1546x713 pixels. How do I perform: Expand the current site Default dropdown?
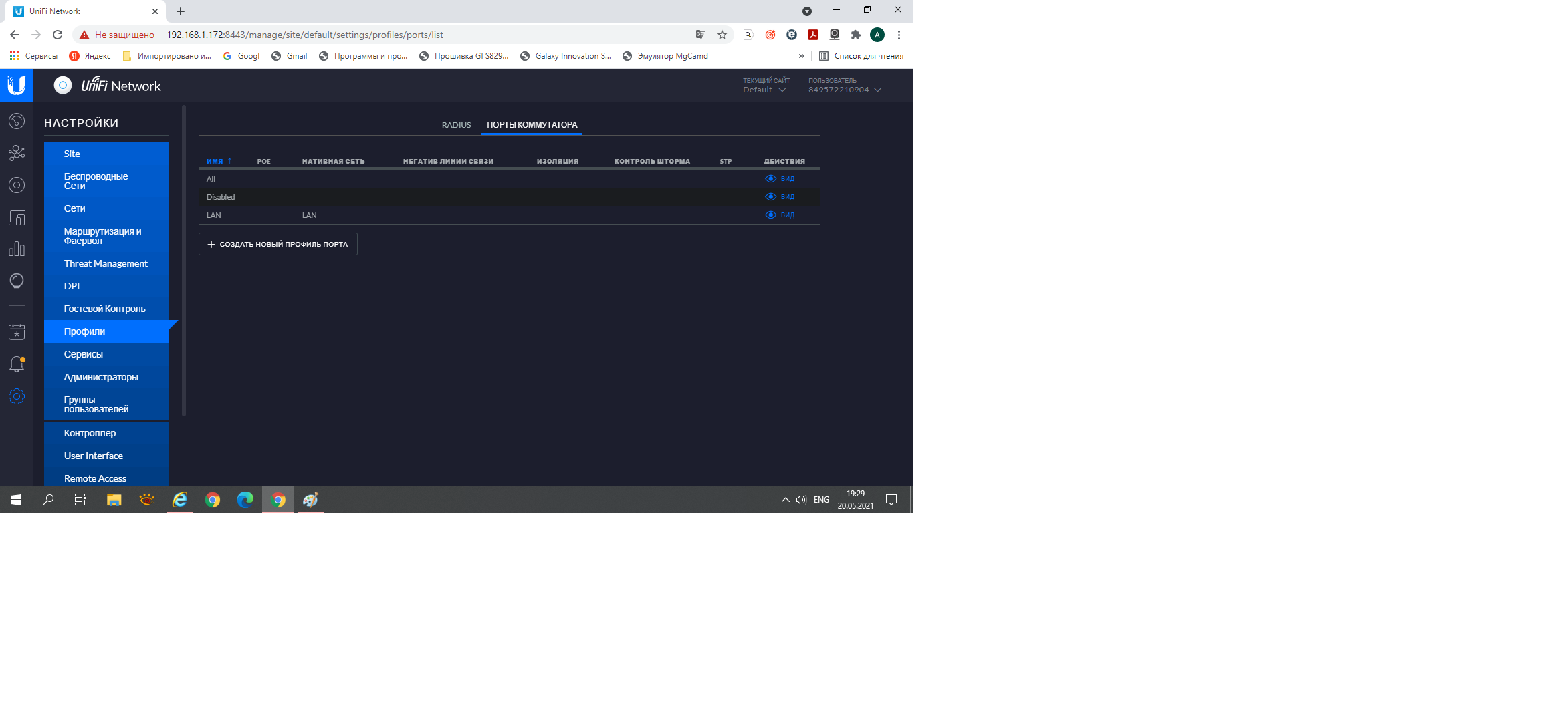(x=764, y=90)
